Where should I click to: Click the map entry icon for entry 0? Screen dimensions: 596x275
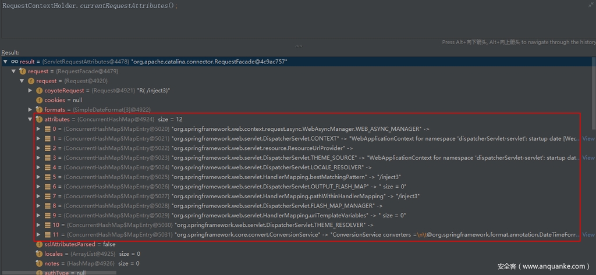tap(48, 129)
